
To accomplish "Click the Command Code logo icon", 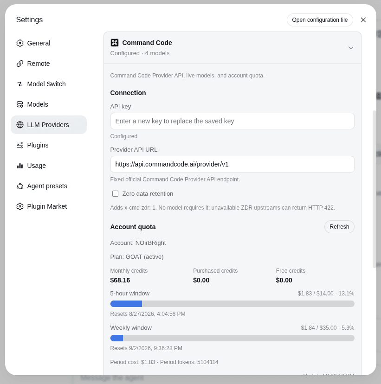I will click(x=115, y=43).
